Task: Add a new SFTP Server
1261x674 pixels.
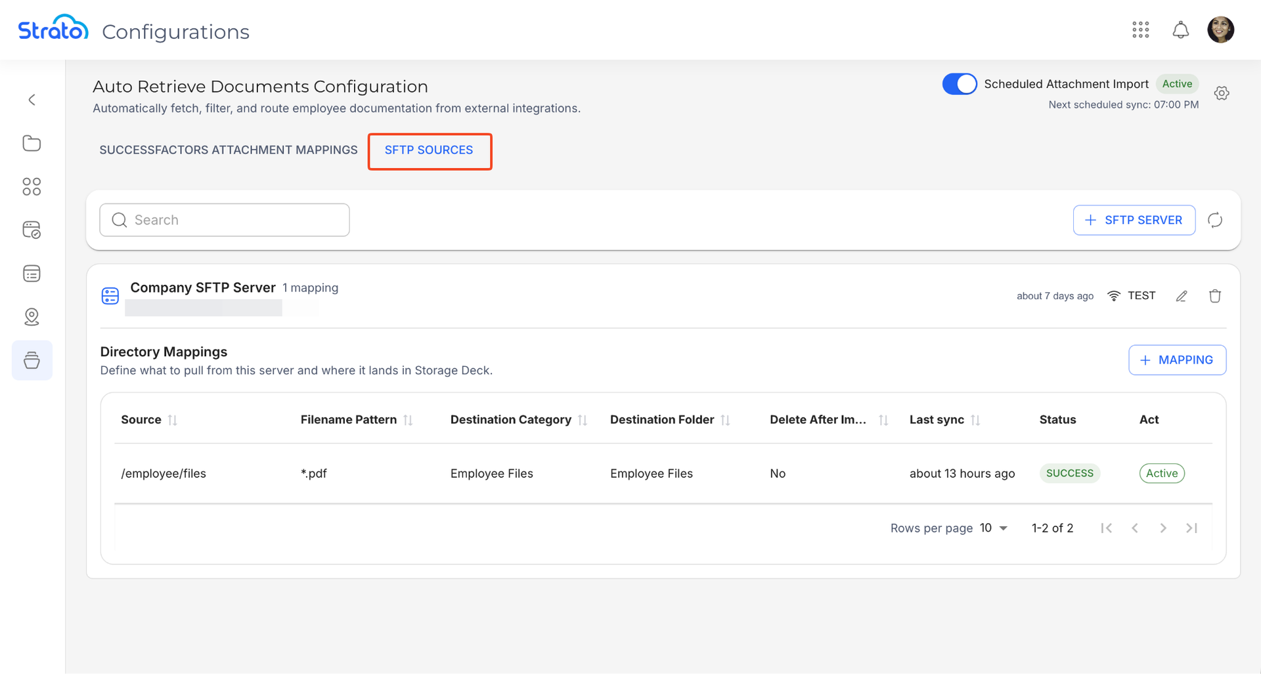Action: [x=1134, y=220]
